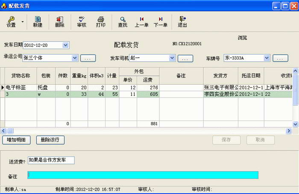The height and width of the screenshot is (194, 299).
Task: Select the 电子标签 cell
Action: (x=21, y=88)
